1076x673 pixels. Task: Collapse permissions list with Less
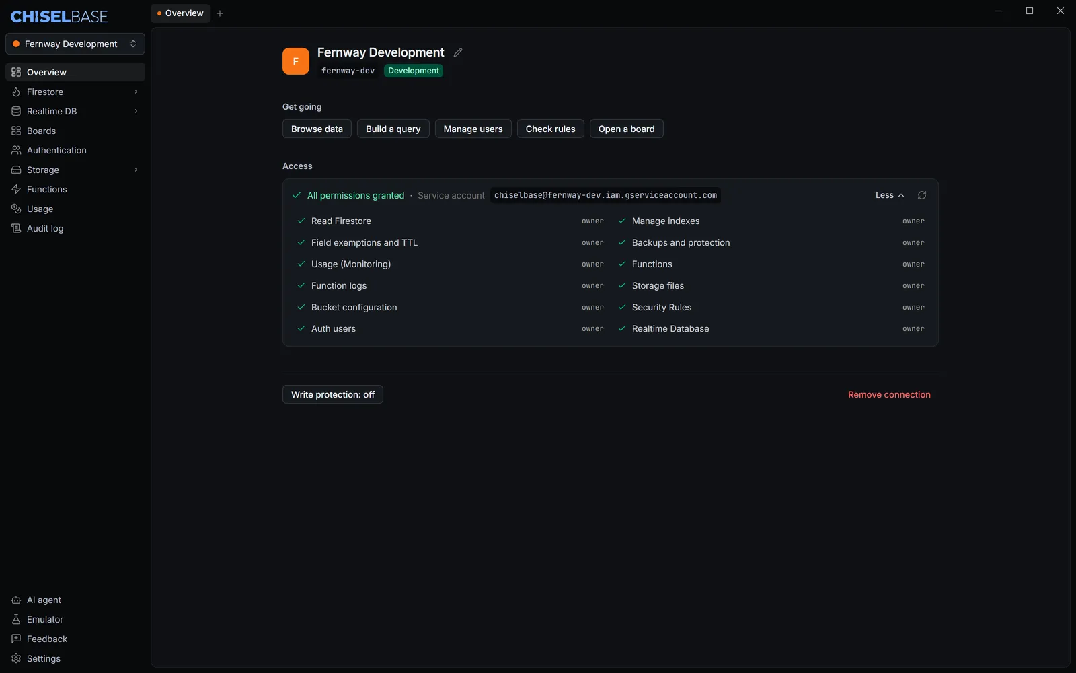pyautogui.click(x=890, y=195)
